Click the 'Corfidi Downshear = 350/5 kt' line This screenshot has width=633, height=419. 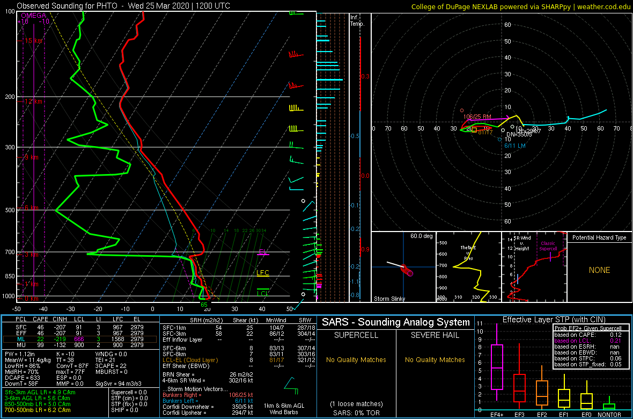pyautogui.click(x=207, y=407)
